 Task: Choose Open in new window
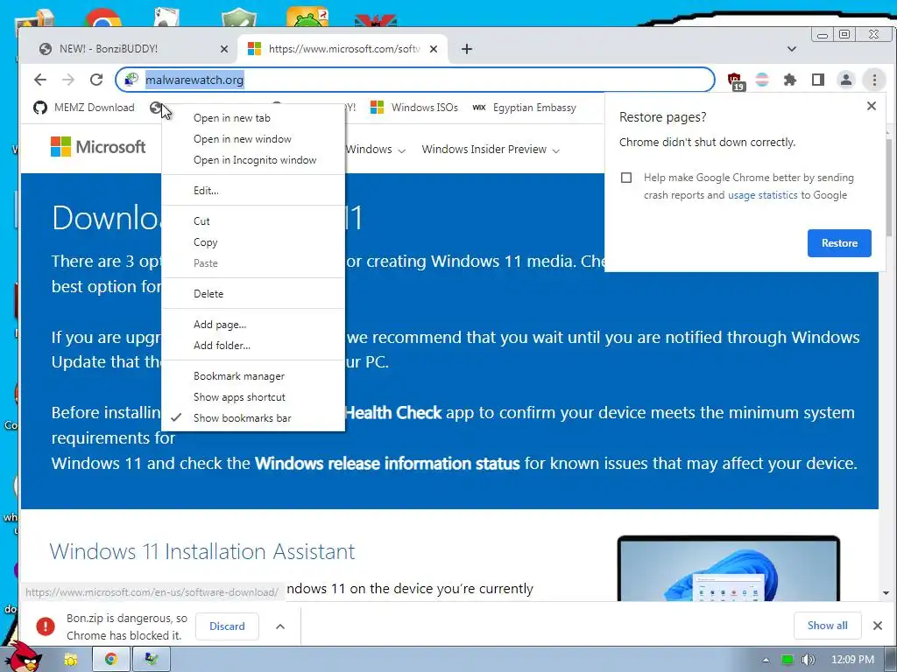[253, 139]
